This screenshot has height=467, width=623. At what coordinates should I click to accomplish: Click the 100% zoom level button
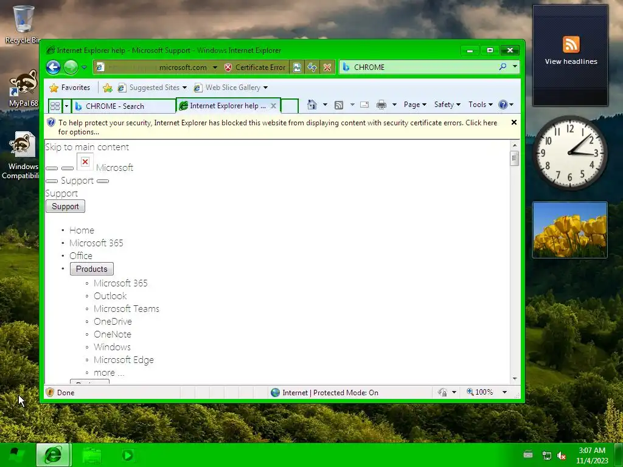pyautogui.click(x=479, y=392)
